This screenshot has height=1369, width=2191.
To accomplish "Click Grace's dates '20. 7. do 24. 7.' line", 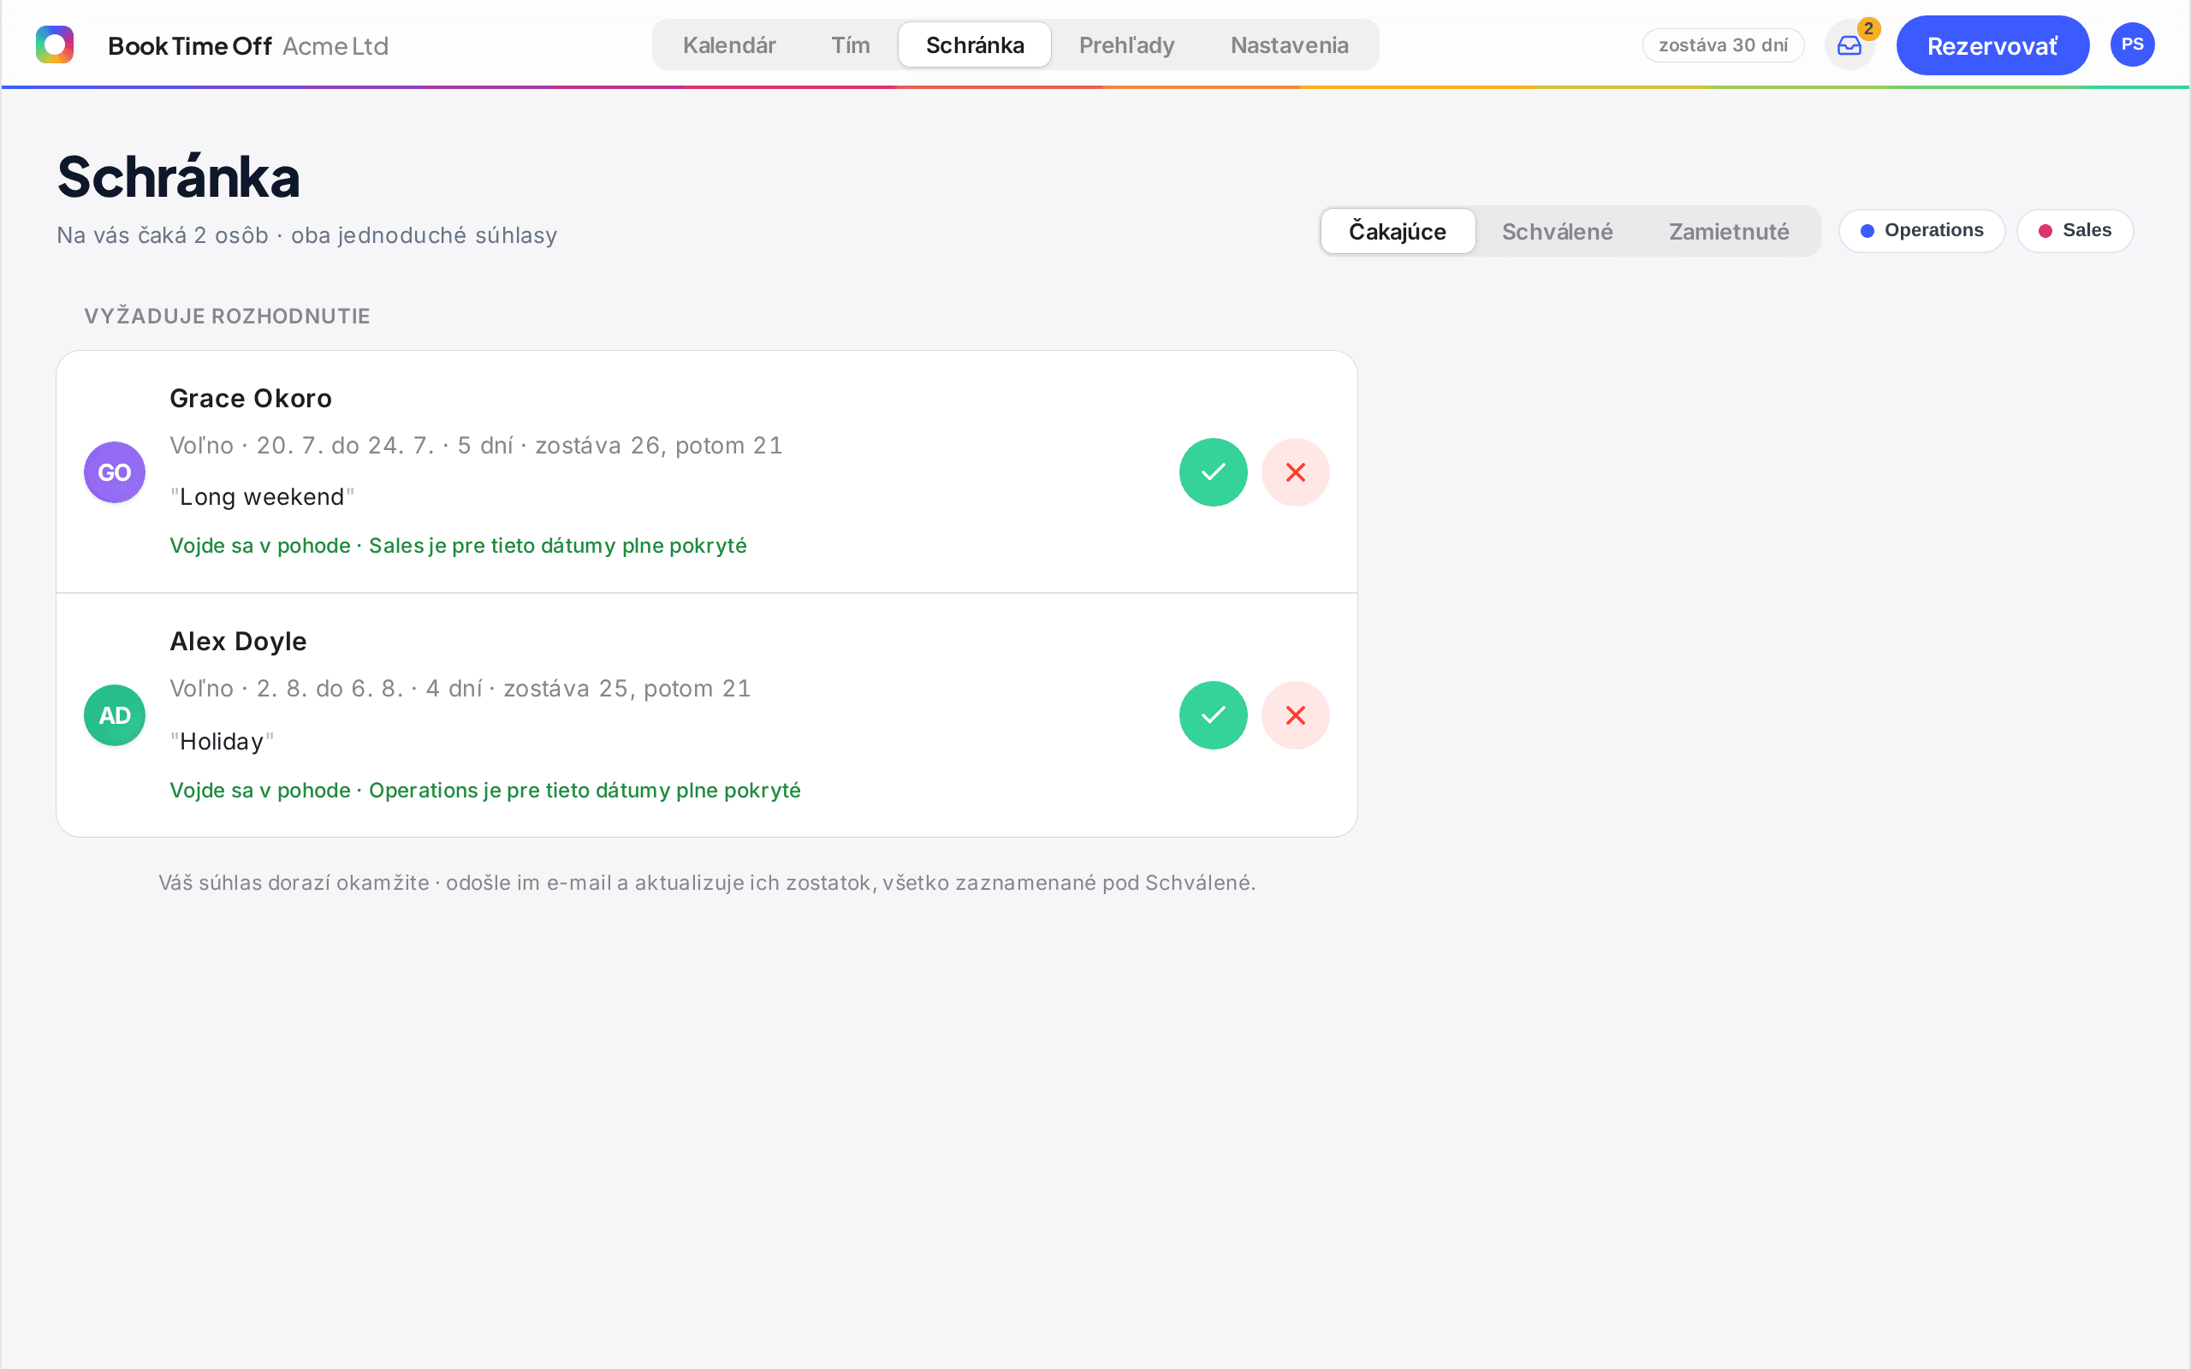I will (x=476, y=446).
